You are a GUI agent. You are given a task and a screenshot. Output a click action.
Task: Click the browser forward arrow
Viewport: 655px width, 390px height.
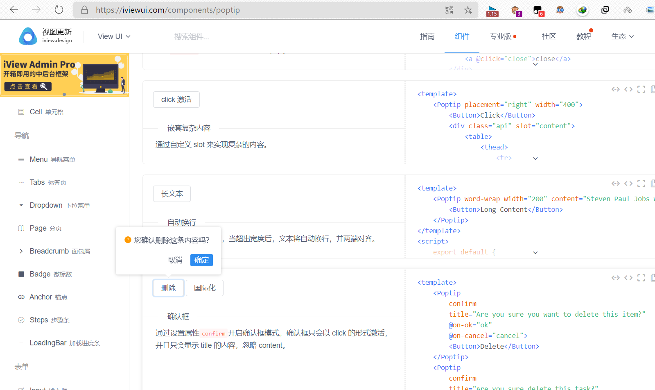(36, 9)
